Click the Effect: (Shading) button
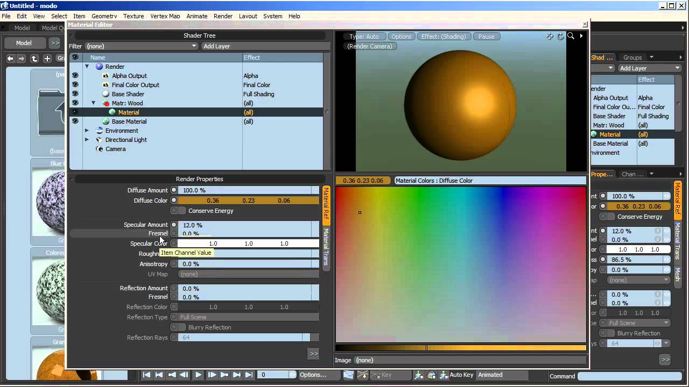The image size is (689, 387). pos(444,37)
